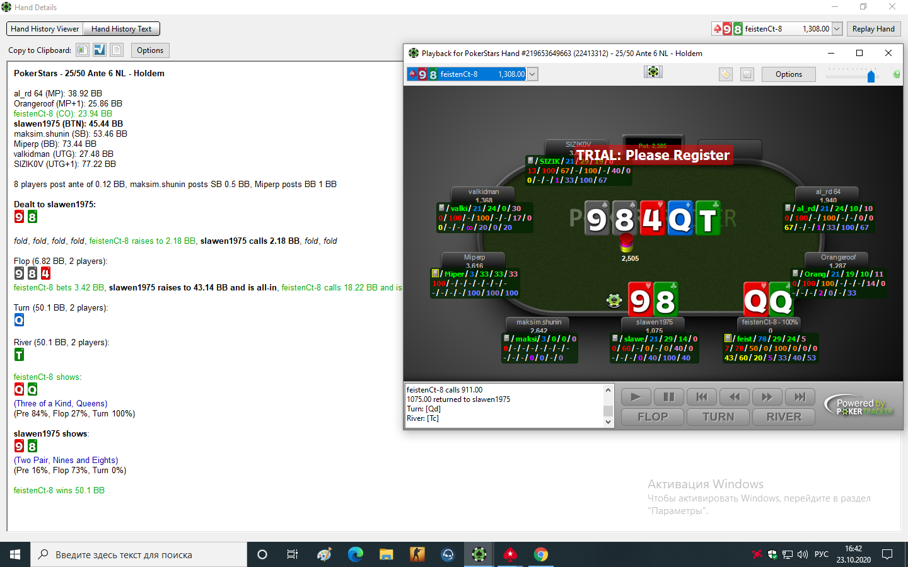This screenshot has width=908, height=567.
Task: Select the maksim.shunin seat label
Action: pos(538,322)
